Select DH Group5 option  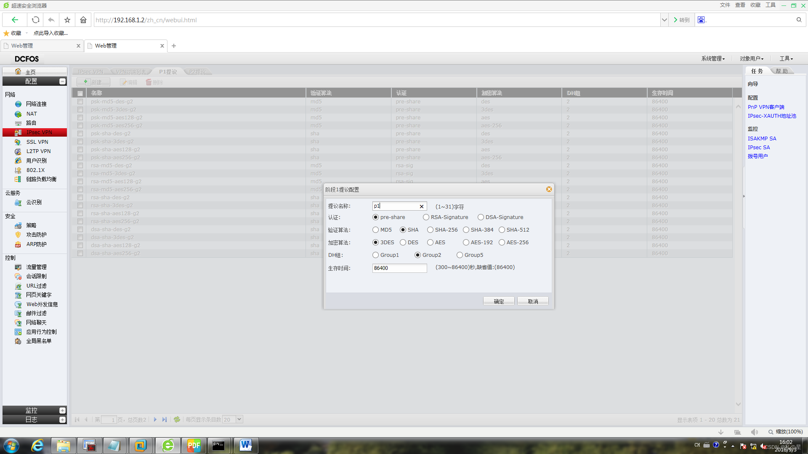460,255
